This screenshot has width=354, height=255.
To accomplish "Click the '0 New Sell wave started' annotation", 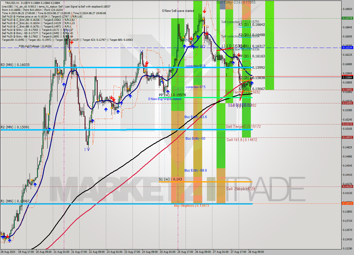I will (178, 11).
